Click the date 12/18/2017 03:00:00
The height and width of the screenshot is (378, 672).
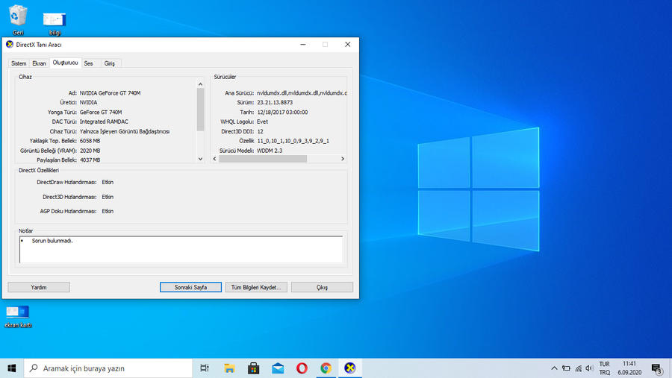282,112
